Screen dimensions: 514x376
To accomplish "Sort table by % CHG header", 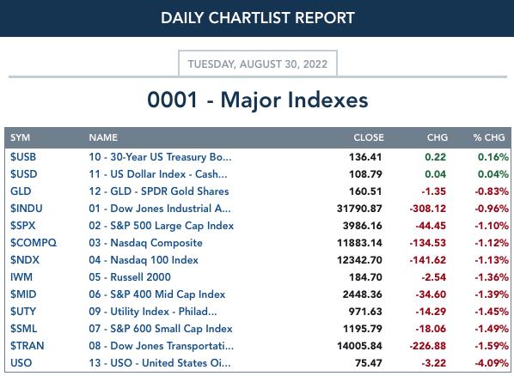I will tap(489, 137).
